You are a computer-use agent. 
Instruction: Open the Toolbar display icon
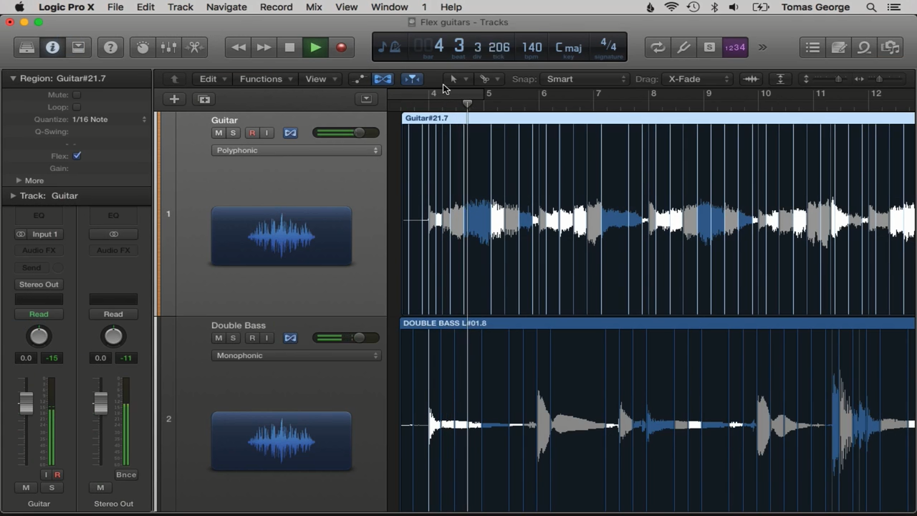point(78,47)
